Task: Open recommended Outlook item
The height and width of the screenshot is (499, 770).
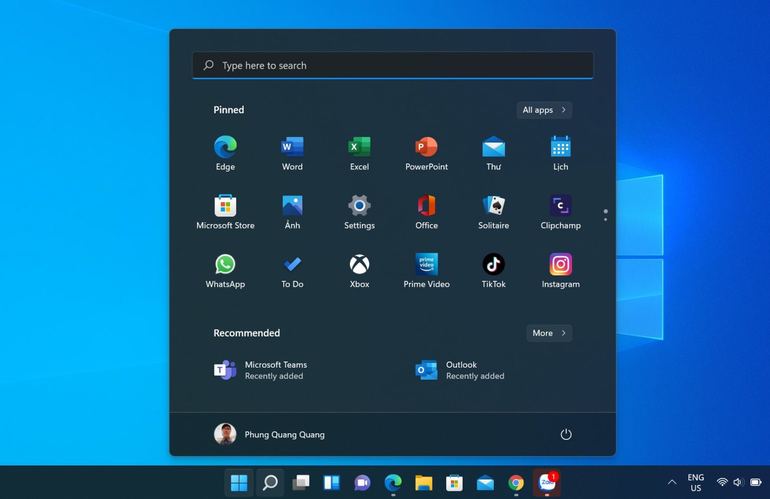Action: coord(460,370)
